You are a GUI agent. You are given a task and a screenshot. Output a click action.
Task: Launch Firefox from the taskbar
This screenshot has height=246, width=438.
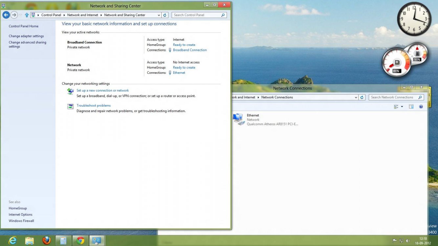(x=47, y=241)
